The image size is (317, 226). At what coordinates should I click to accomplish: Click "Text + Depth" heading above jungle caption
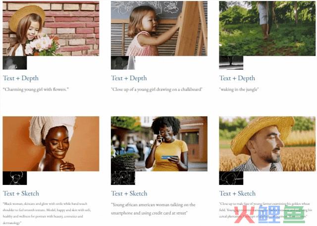[x=237, y=78]
